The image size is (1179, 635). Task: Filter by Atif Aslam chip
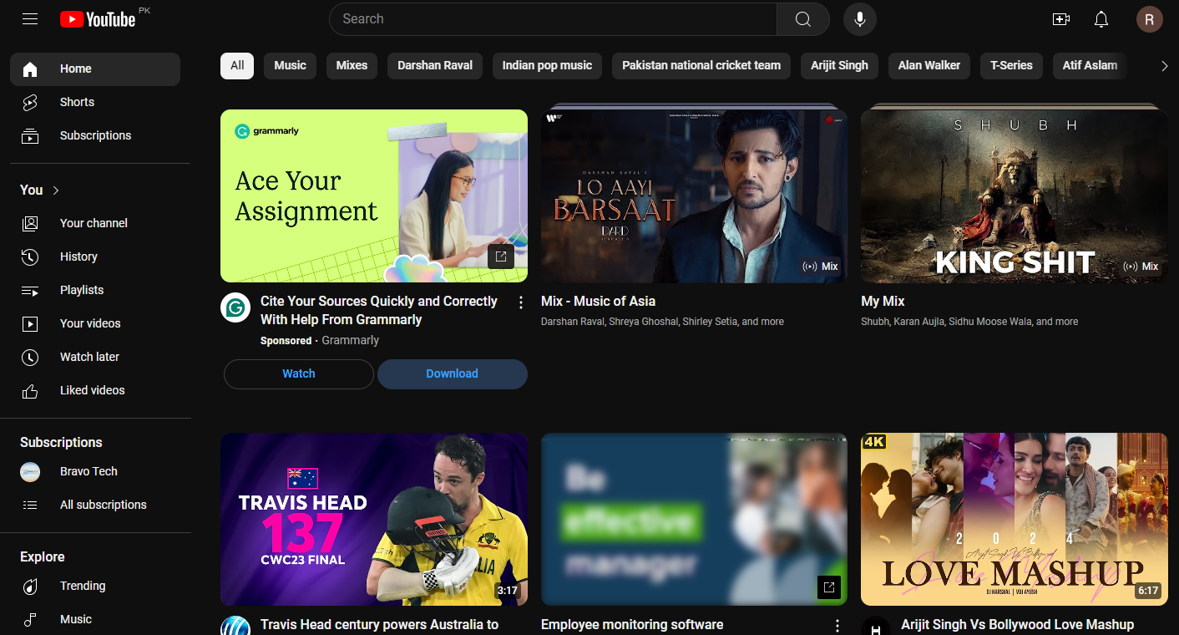1090,66
